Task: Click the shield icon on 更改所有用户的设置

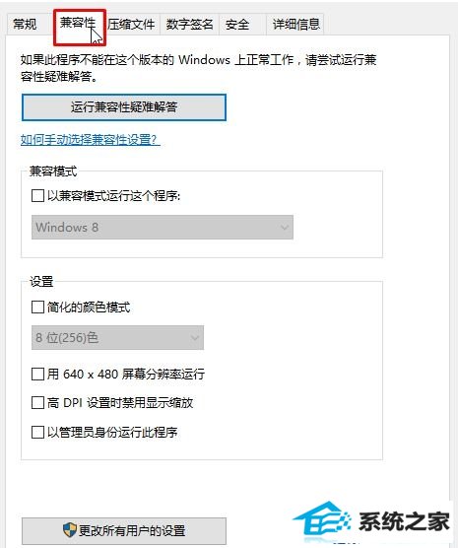Action: (70, 530)
